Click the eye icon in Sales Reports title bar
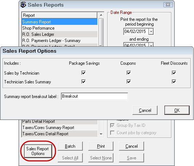Image resolution: width=194 pixels, height=166 pixels. (23, 5)
